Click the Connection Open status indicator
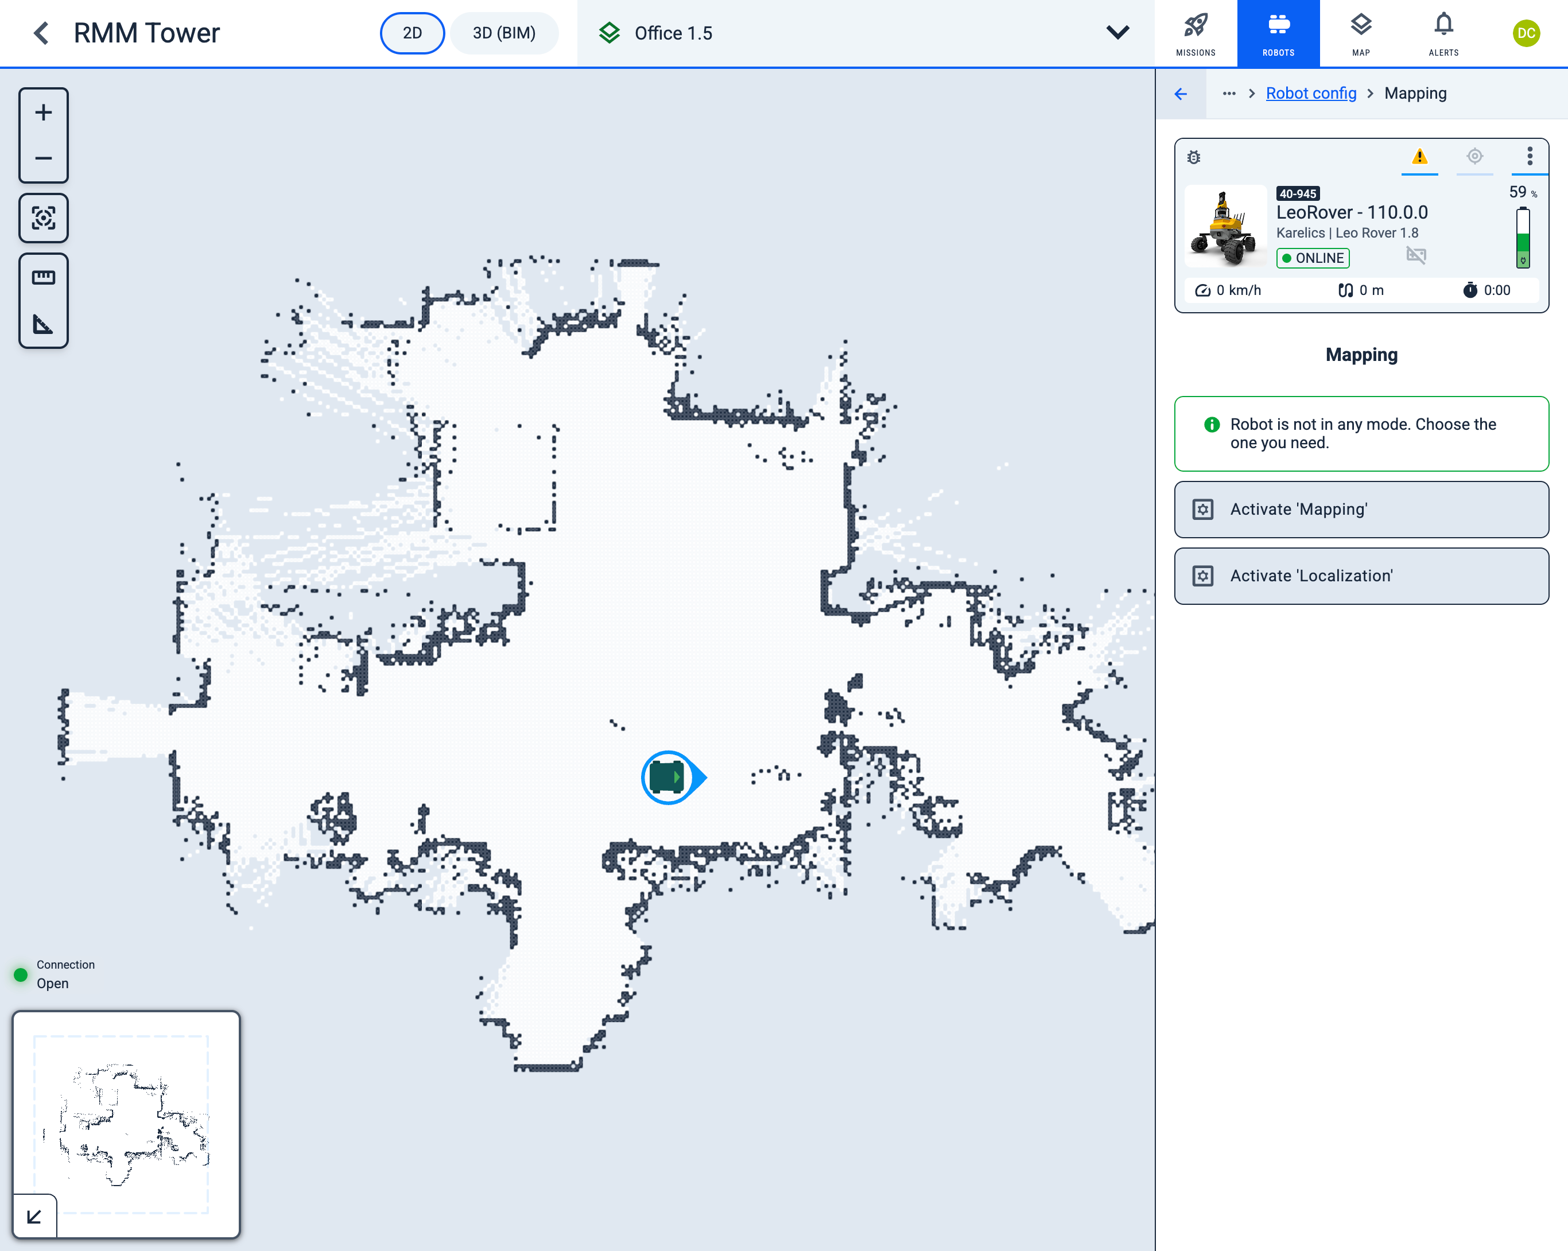 (x=55, y=974)
